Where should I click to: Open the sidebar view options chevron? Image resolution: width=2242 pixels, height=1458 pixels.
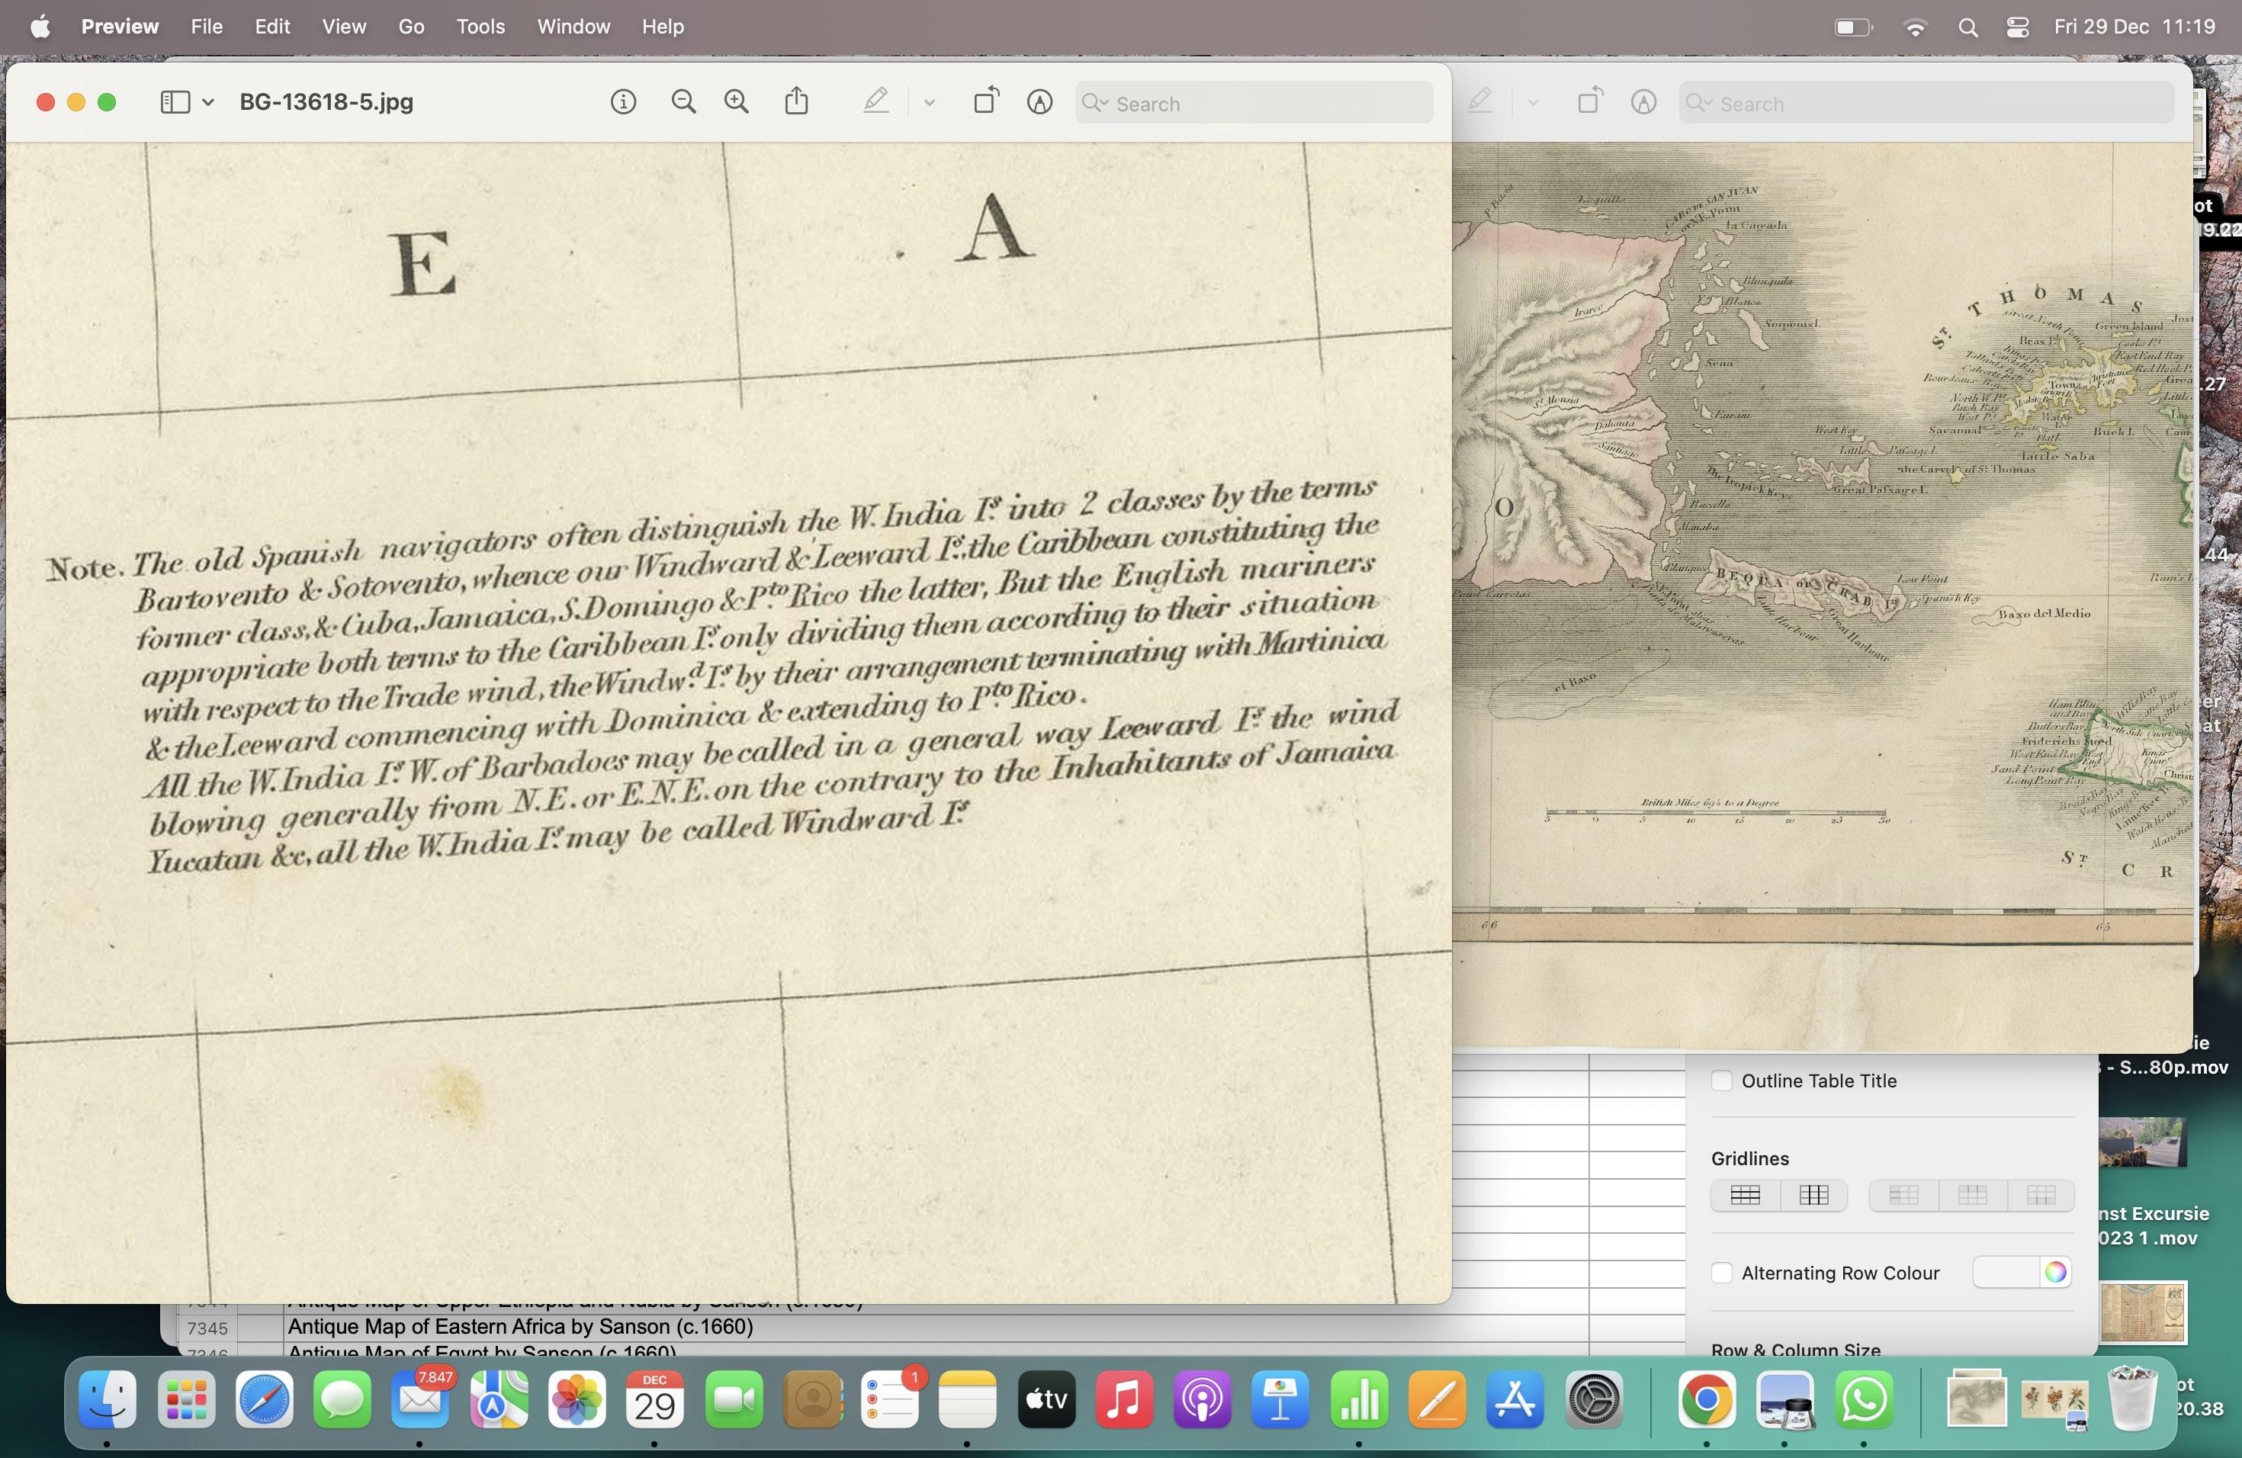click(x=208, y=101)
